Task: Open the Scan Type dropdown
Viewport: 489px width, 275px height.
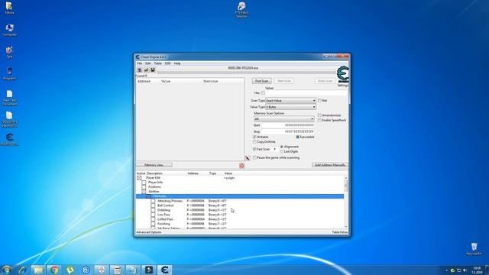Action: [290, 101]
